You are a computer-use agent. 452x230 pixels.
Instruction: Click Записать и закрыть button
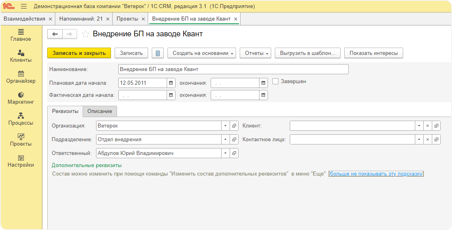pos(79,53)
